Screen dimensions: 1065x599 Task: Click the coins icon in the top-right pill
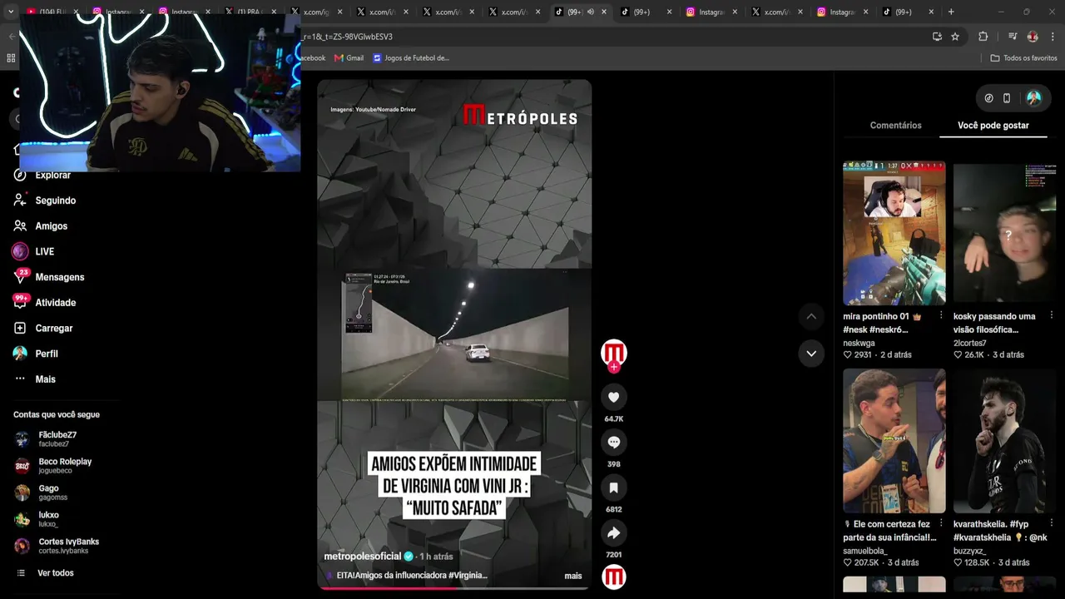click(988, 98)
